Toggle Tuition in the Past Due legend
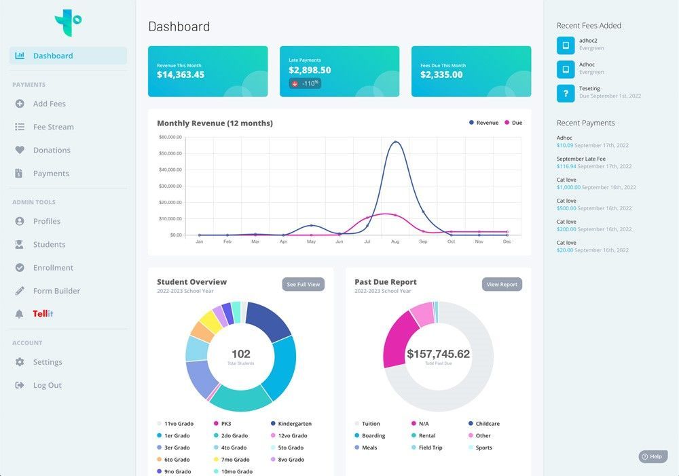The height and width of the screenshot is (476, 679). tap(367, 424)
